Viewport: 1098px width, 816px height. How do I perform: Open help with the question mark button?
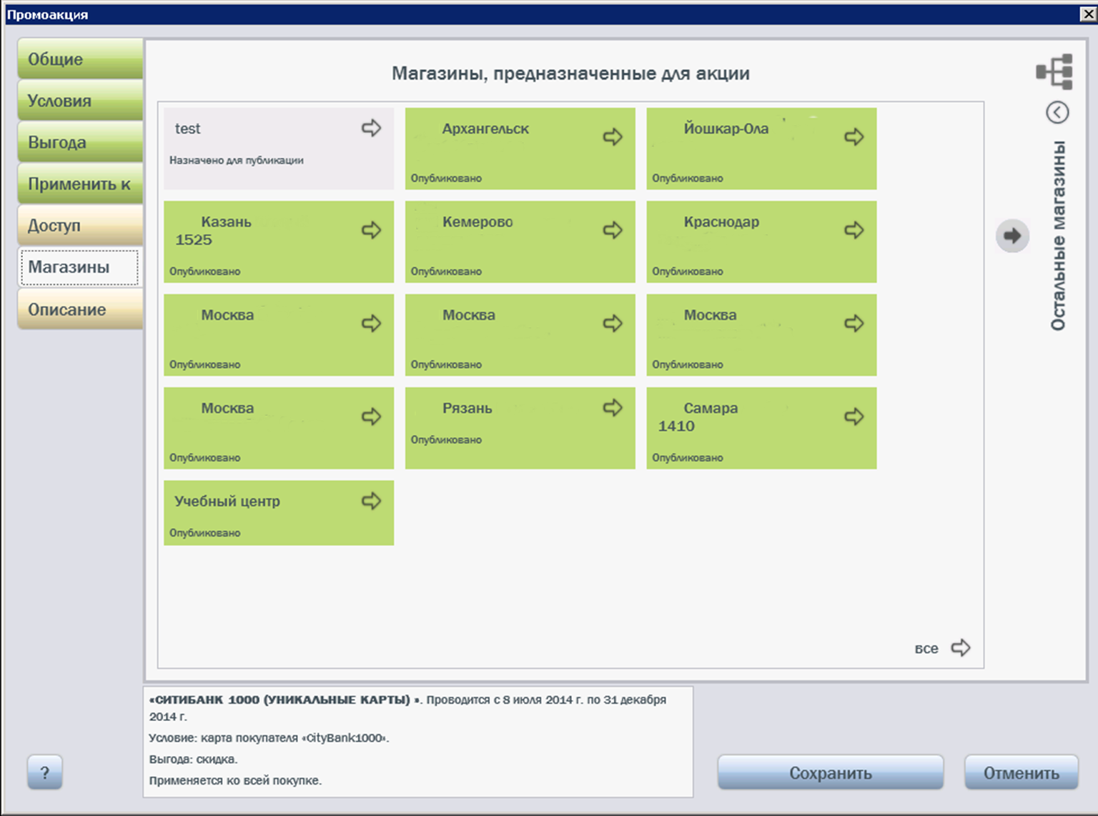point(45,772)
